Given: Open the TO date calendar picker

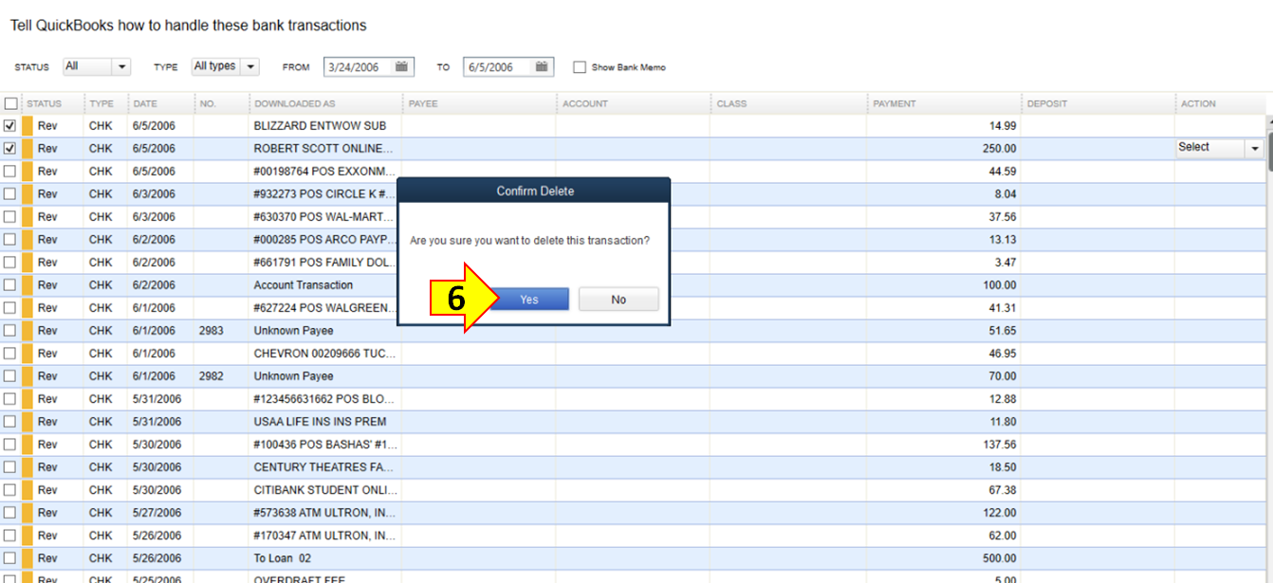Looking at the screenshot, I should tap(541, 66).
